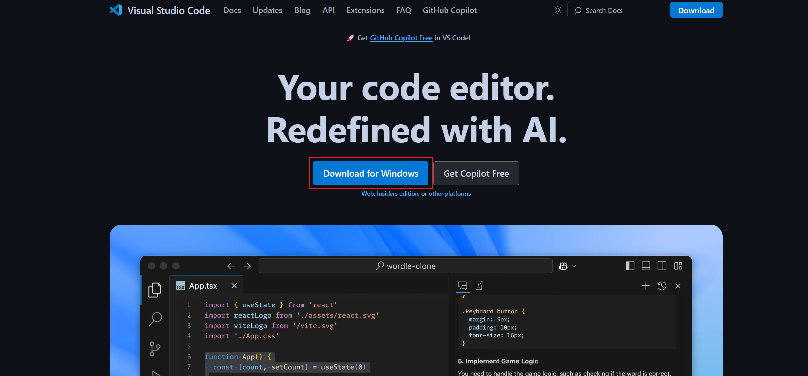Click the back arrow in editor title bar
The image size is (808, 376).
click(231, 266)
